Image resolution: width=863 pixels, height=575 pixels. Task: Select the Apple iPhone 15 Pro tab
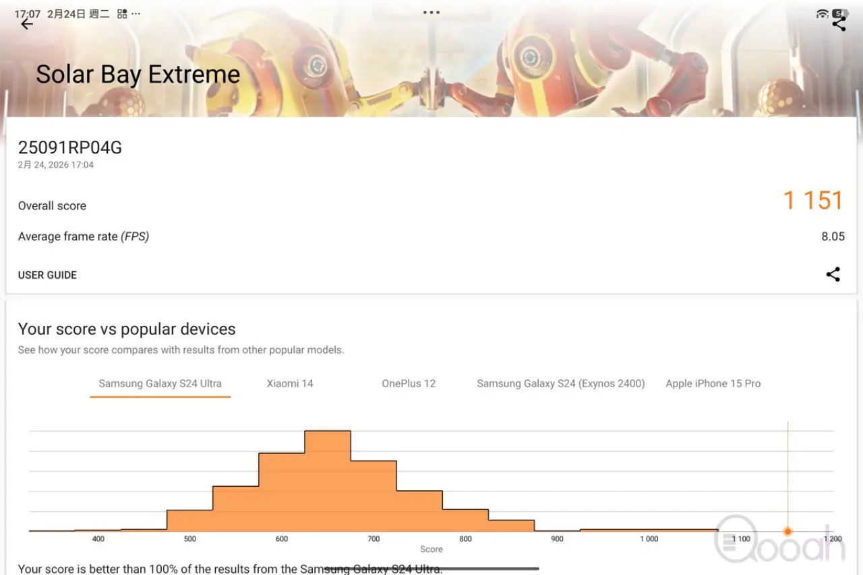[x=713, y=384]
